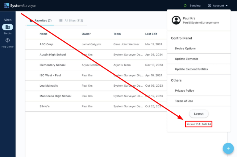Open the Site List building icon
237x157 pixels.
pos(7,27)
